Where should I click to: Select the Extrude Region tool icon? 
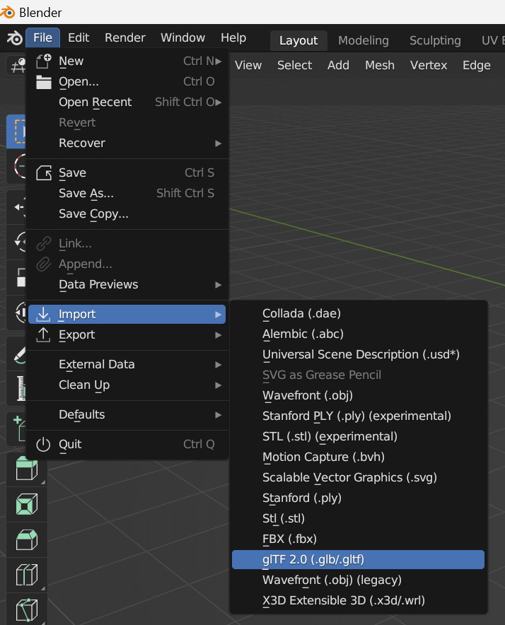27,469
